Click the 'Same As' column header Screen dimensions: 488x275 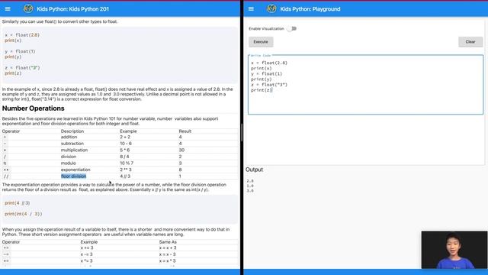point(168,242)
